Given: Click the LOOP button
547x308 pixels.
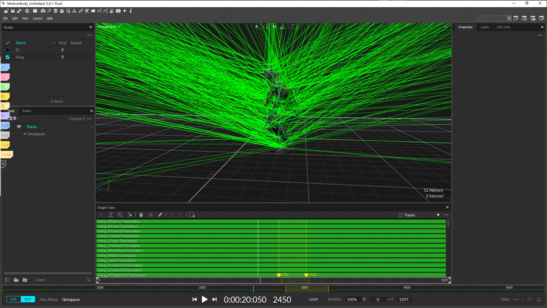Looking at the screenshot, I should coord(313,299).
